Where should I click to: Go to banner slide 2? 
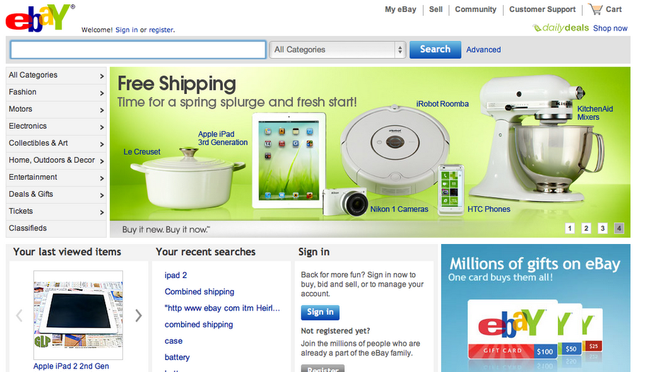[x=586, y=228]
